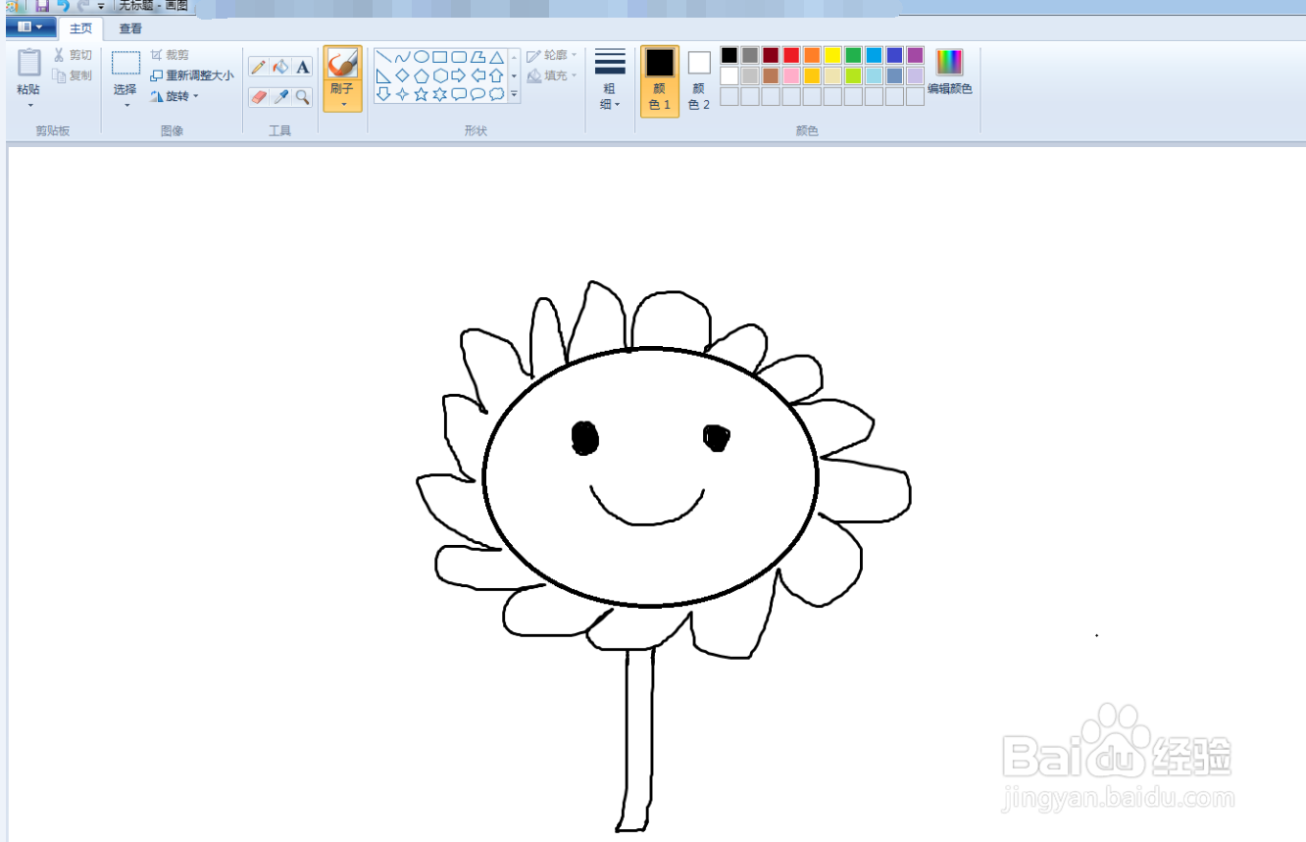This screenshot has height=842, width=1306.
Task: Pick the pink palette swatch
Action: (791, 75)
